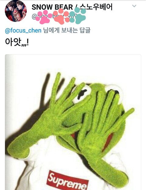The image size is (146, 190).
Task: Select the tweet text 아앗,,,!
Action: coord(17,42)
